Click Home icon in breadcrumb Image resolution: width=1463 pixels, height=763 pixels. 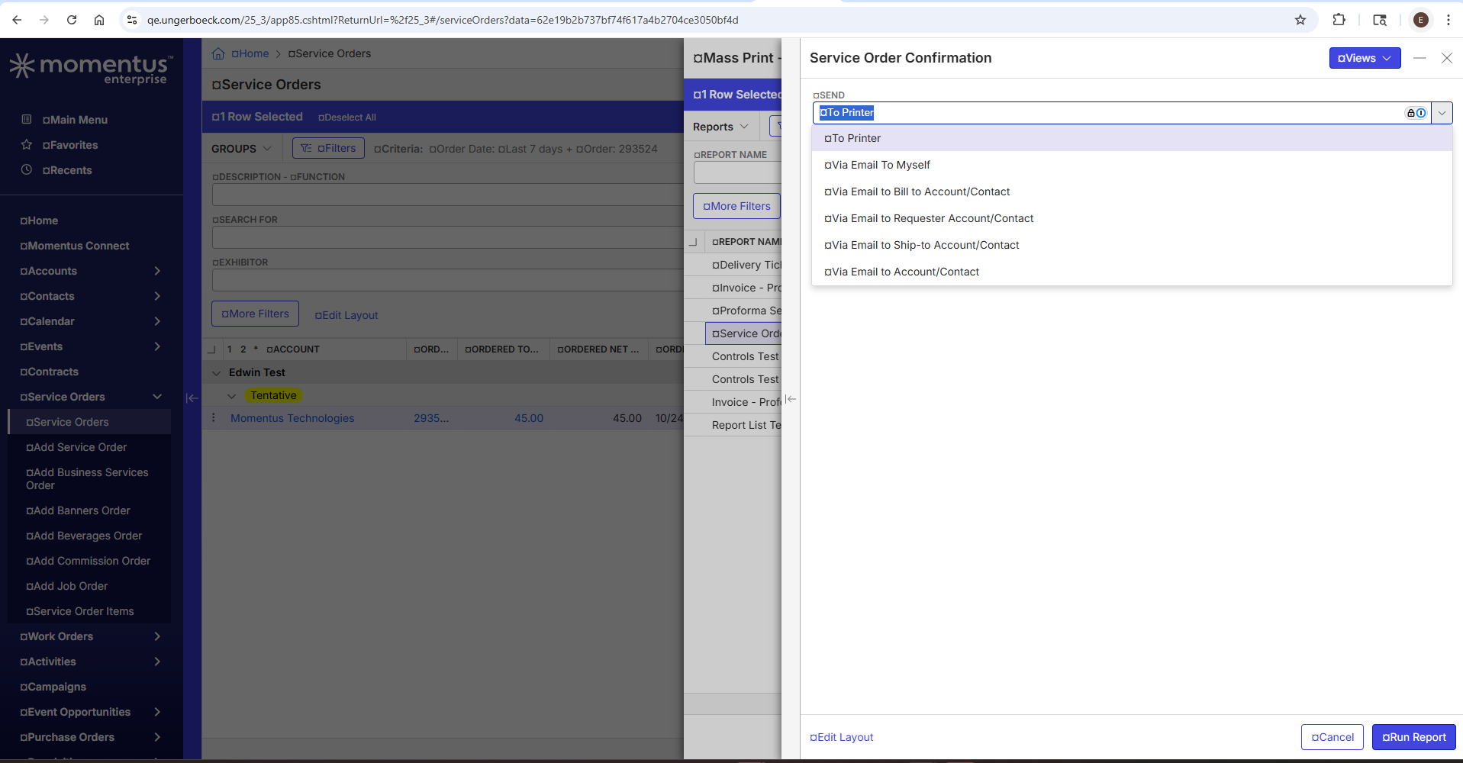tap(218, 53)
